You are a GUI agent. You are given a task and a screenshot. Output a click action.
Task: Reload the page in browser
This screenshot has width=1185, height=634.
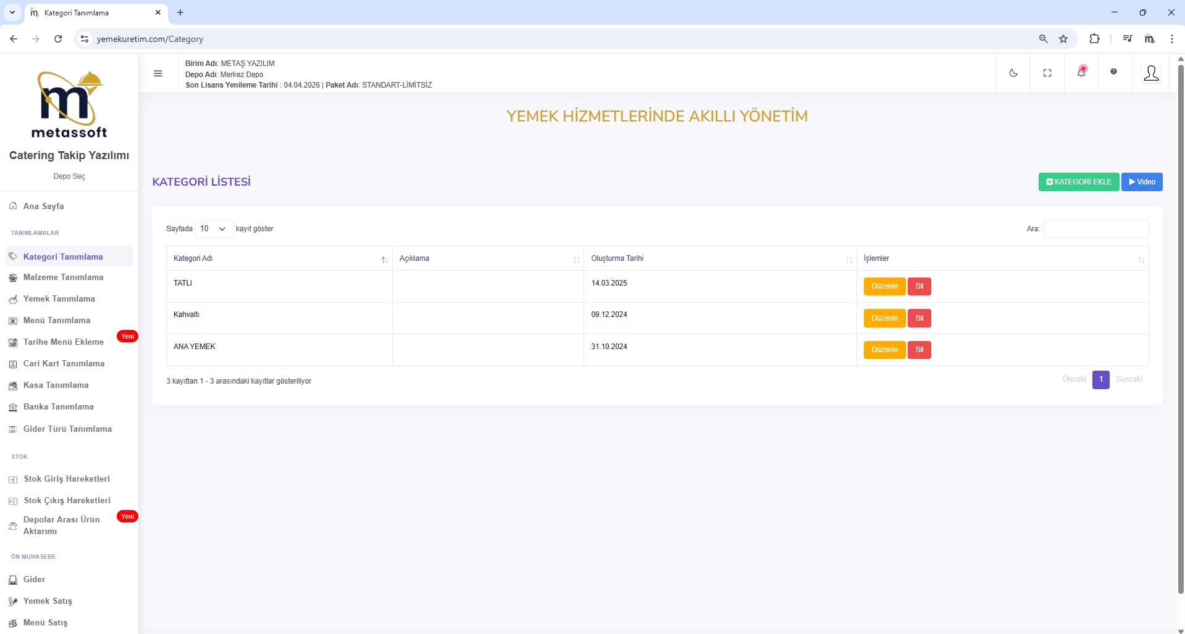tap(58, 39)
